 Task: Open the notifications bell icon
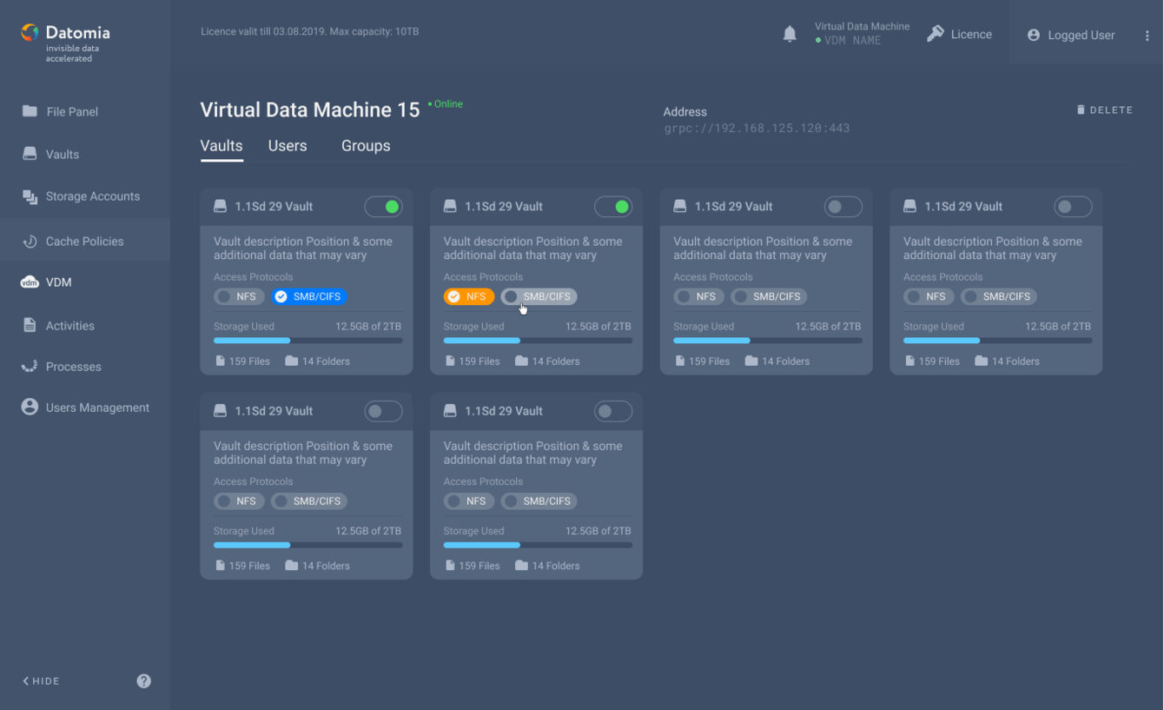point(790,34)
